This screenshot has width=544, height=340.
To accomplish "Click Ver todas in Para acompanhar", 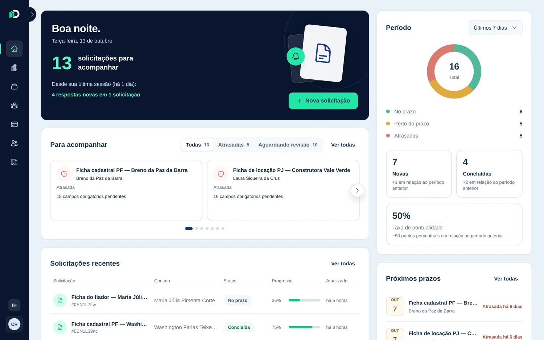I will click(343, 145).
